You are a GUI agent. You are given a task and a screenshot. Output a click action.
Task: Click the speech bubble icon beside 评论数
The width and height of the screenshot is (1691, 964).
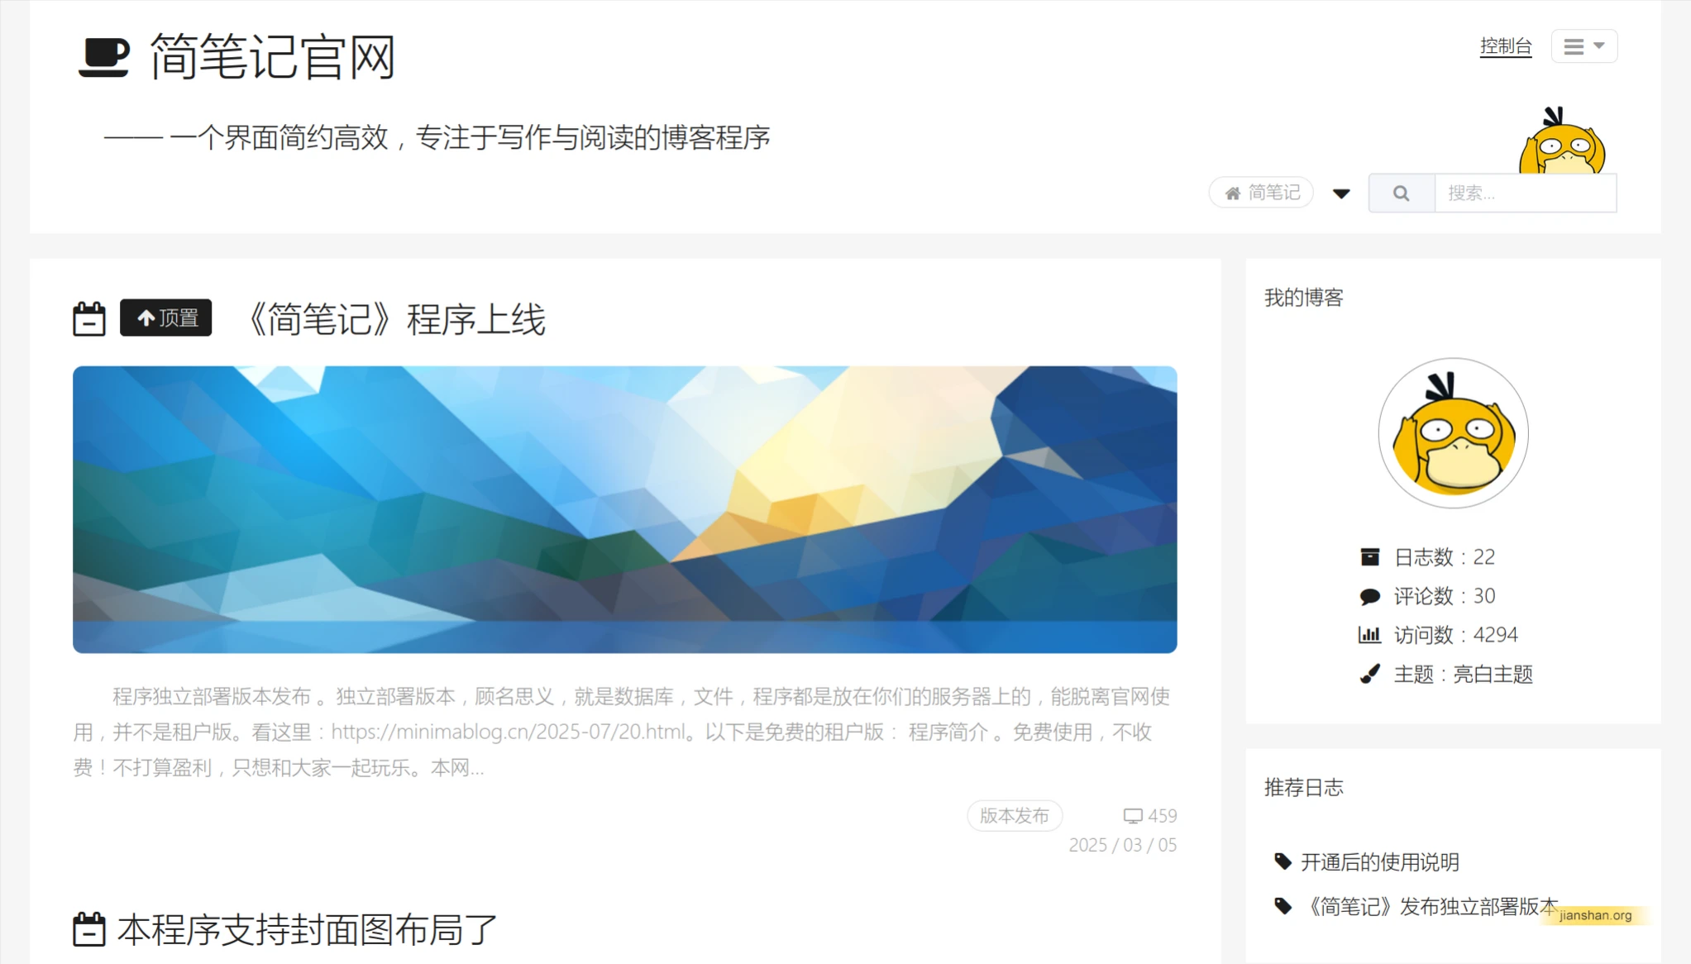click(x=1370, y=596)
